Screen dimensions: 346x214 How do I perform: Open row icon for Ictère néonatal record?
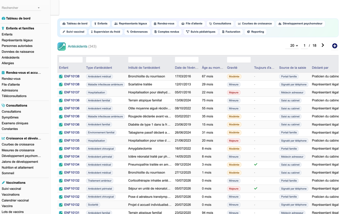click(61, 157)
